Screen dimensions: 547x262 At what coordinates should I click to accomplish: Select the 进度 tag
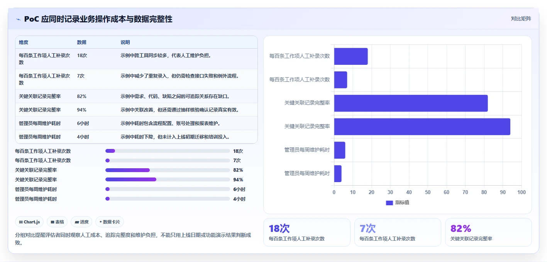(x=81, y=222)
